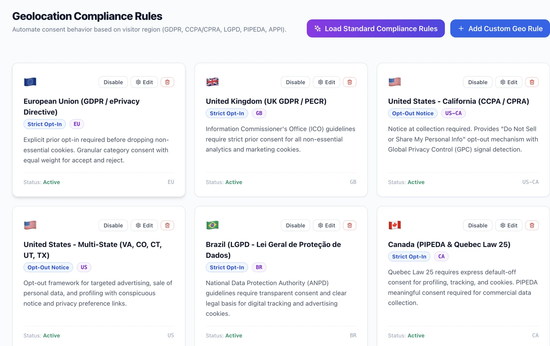The height and width of the screenshot is (346, 550).
Task: Click the 'European Union (GDPR / ePrivacy Directive)' title
Action: point(81,107)
